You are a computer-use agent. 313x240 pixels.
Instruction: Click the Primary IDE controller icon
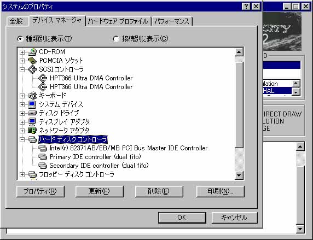(43, 157)
